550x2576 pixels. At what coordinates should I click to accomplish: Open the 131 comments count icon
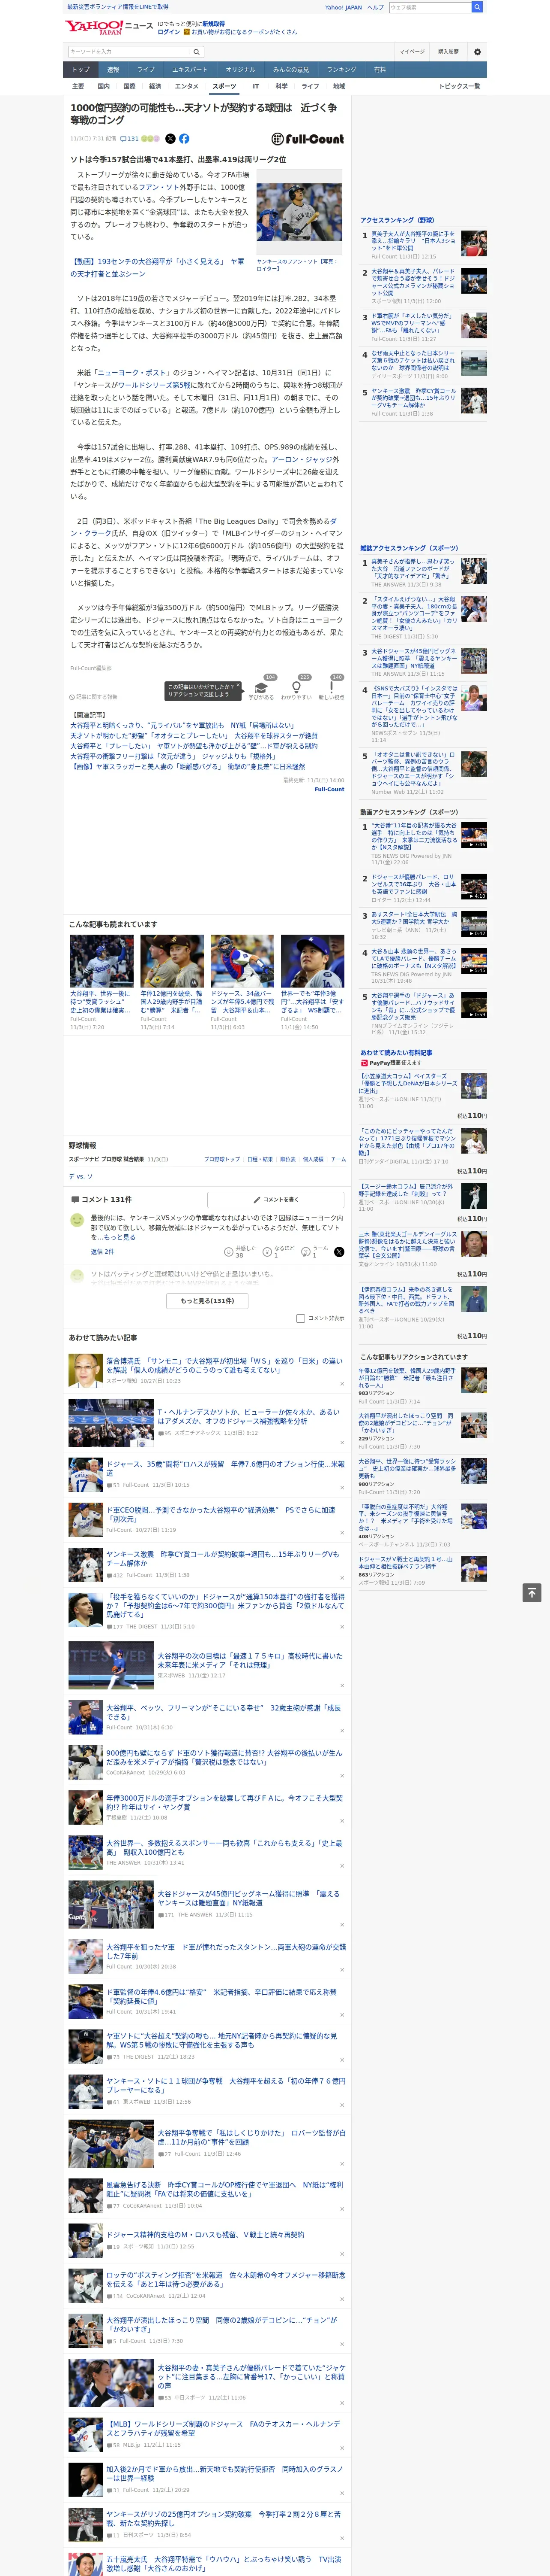point(129,139)
